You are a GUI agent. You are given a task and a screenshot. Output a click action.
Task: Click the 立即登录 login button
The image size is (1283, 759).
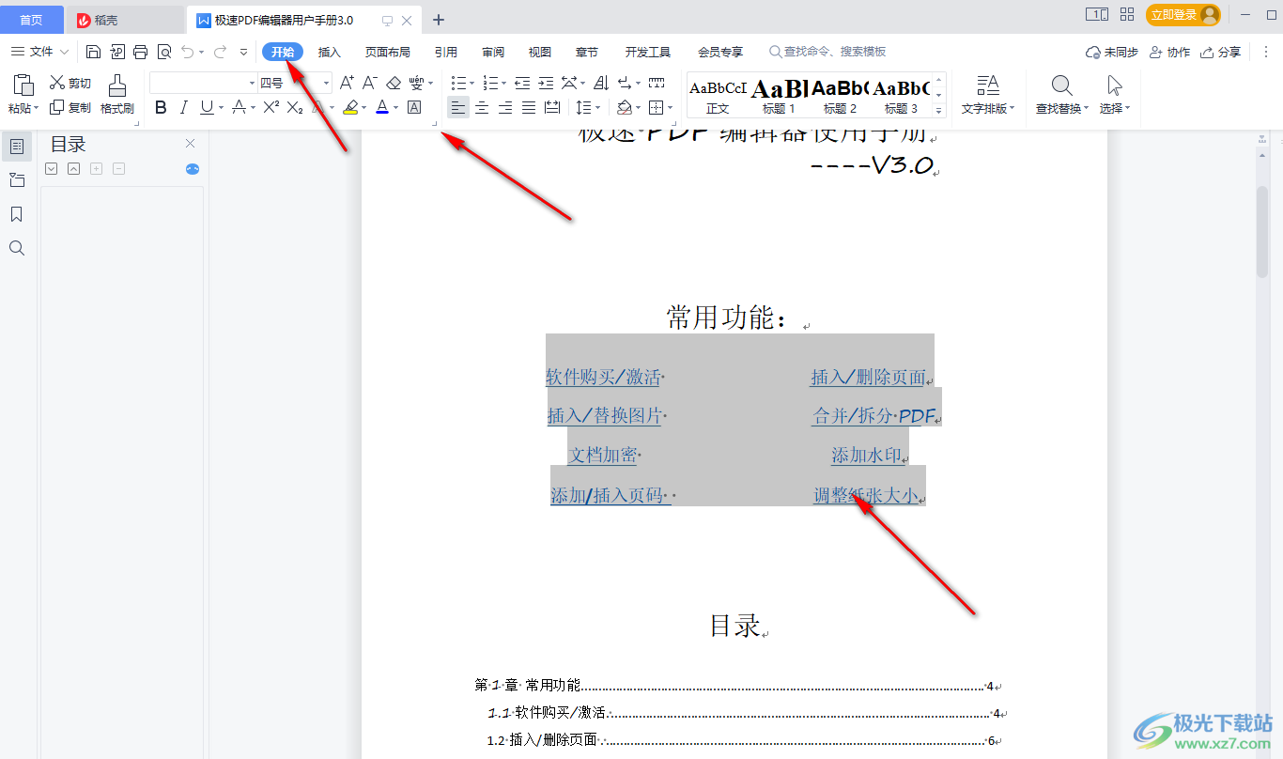point(1183,15)
